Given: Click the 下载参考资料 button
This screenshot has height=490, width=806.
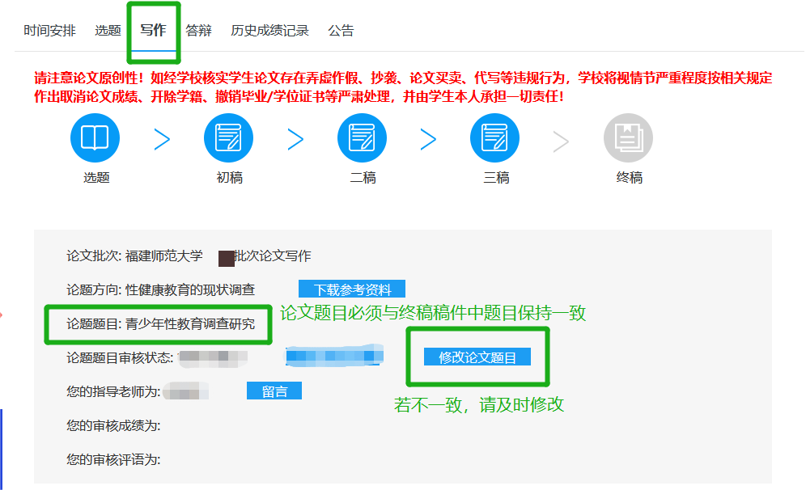Looking at the screenshot, I should 352,289.
